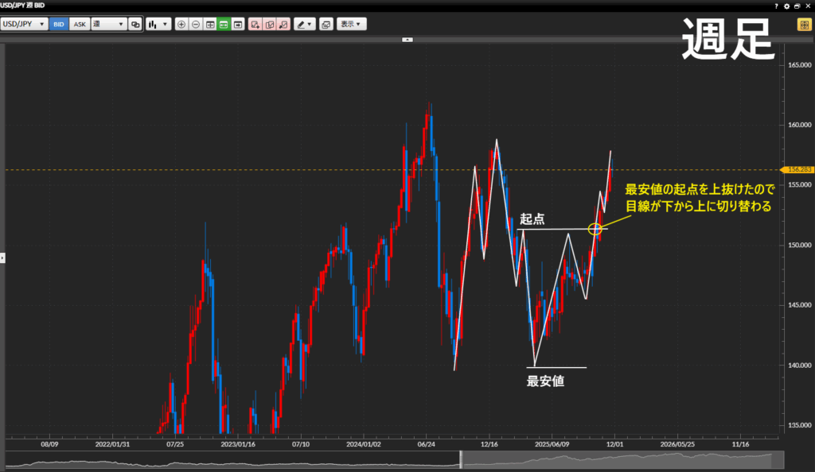Open the 表示 display menu
This screenshot has height=472, width=815.
pos(351,25)
